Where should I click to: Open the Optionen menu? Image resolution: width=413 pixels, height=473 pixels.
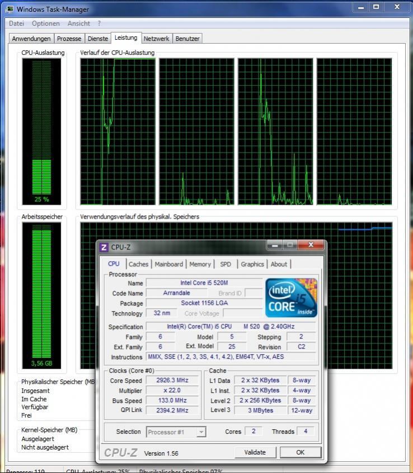point(46,24)
